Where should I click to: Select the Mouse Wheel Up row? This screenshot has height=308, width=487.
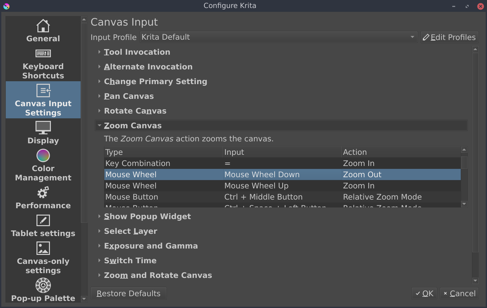[x=256, y=186]
